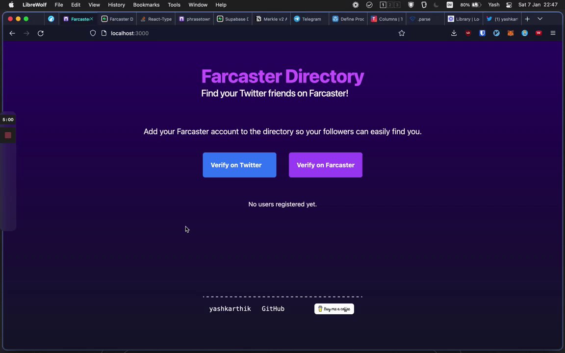The image size is (565, 353).
Task: Click the round blue lock extension icon
Action: tap(525, 33)
